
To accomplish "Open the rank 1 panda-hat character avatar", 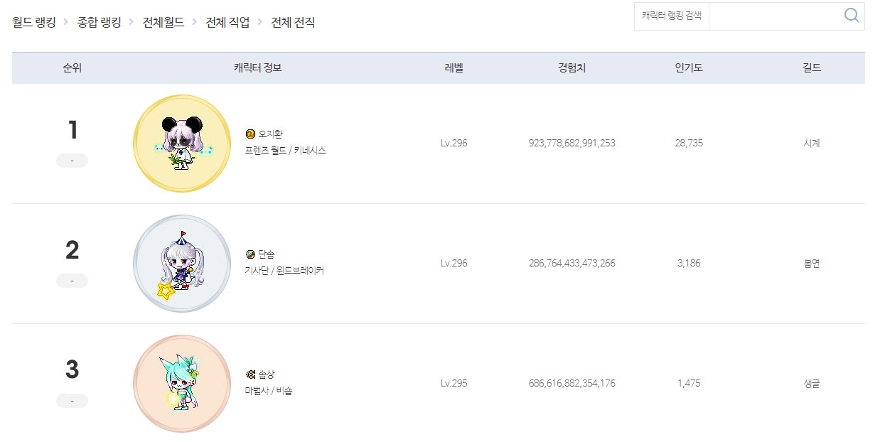I will pos(182,144).
